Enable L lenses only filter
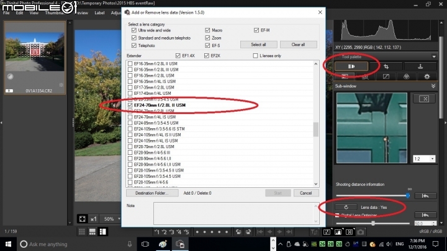 [x=255, y=56]
